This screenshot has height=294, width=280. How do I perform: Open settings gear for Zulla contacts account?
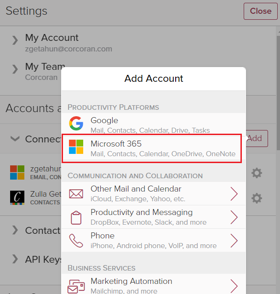pos(257,198)
